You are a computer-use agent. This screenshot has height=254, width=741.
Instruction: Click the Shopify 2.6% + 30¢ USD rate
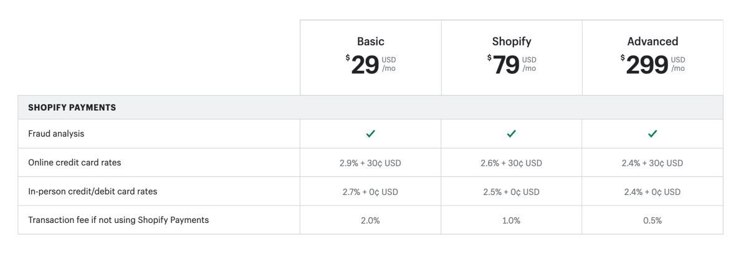coord(512,163)
